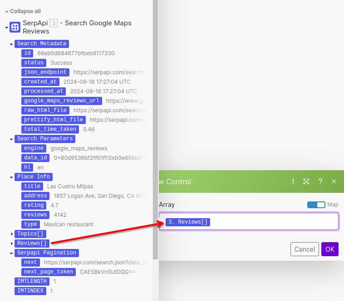The width and height of the screenshot is (344, 301).
Task: Select the engine variable tag
Action: click(x=34, y=148)
